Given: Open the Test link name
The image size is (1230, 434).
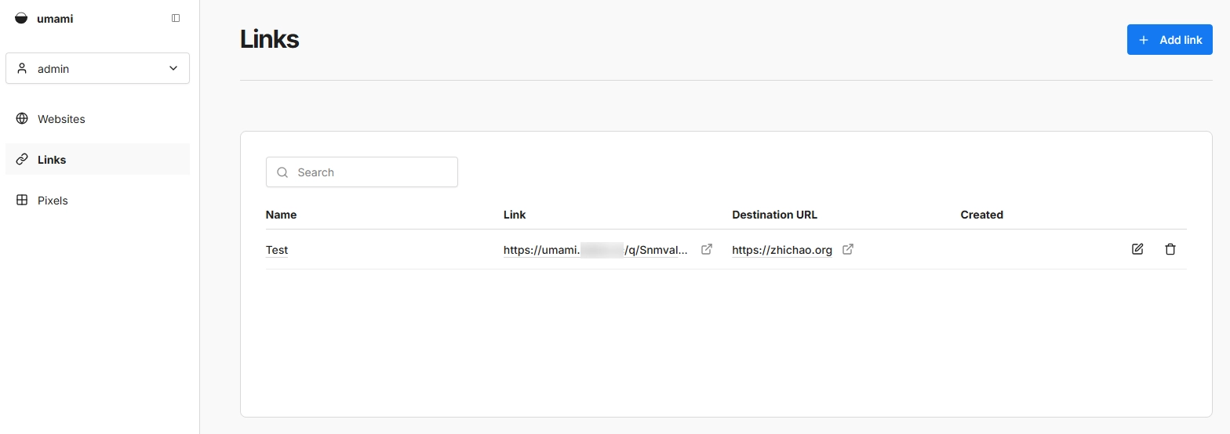Looking at the screenshot, I should click(x=277, y=250).
